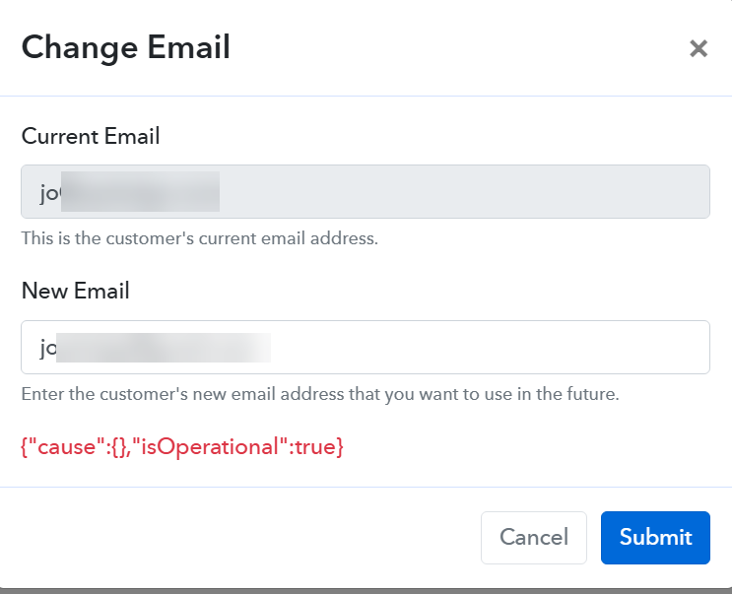Place cursor at end of New Email field
The height and width of the screenshot is (594, 732).
[x=690, y=347]
